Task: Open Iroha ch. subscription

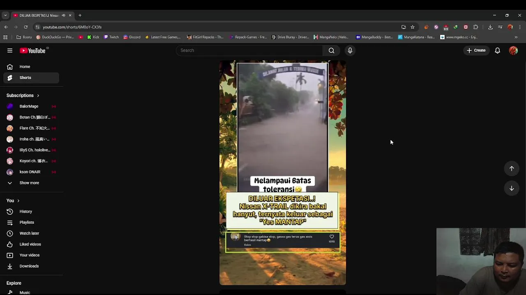Action: 31,139
